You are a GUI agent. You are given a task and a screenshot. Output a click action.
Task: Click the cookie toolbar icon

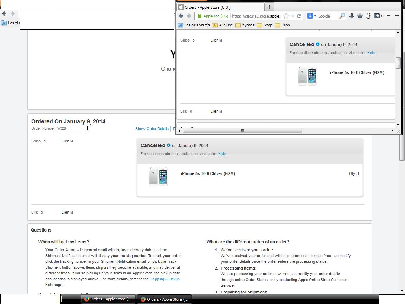click(368, 16)
